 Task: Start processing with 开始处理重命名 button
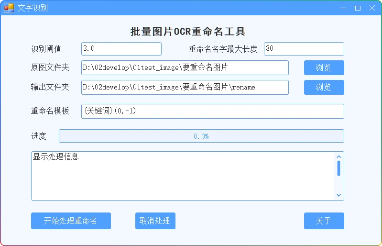71,221
